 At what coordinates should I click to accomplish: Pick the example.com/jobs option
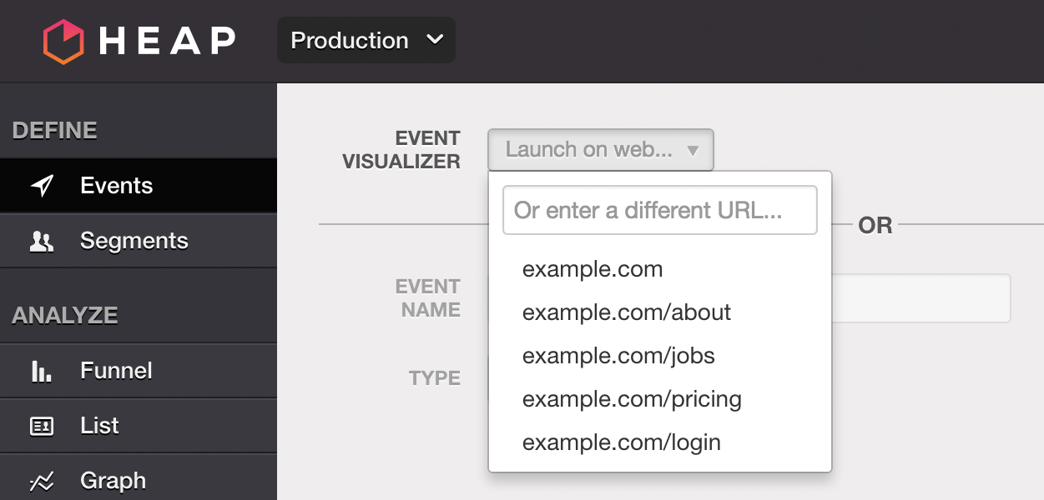click(618, 356)
